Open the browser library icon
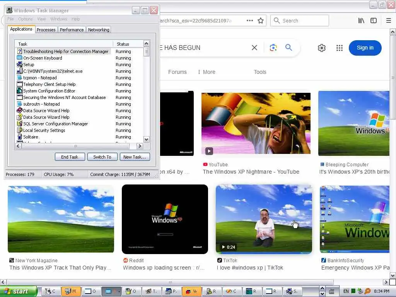Viewport: 396px width, 297px height. click(x=362, y=21)
